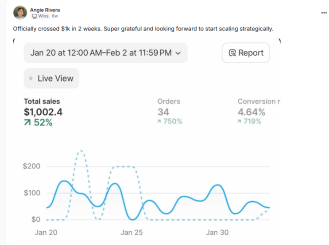Select the Conversion rate metric
Viewport: 329px width, 245px height.
click(x=259, y=112)
